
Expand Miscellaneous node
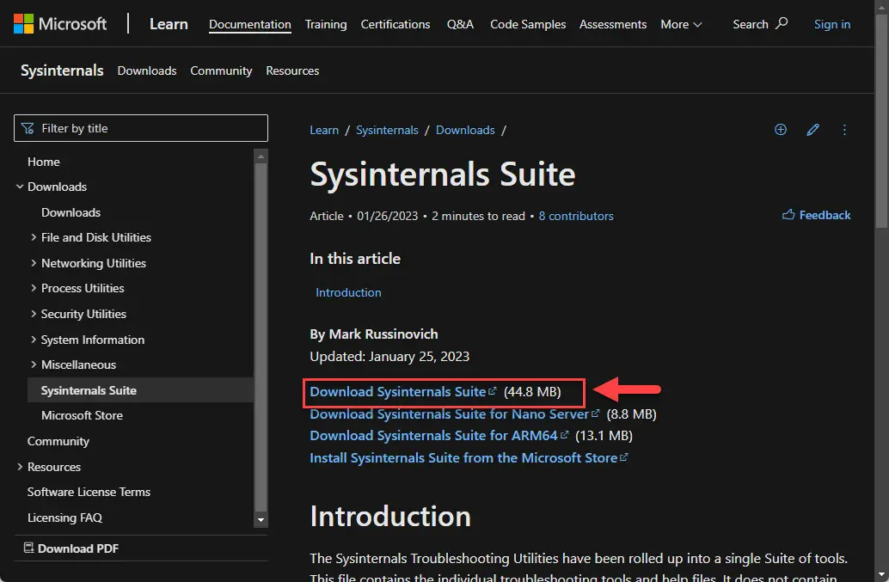[x=34, y=365]
